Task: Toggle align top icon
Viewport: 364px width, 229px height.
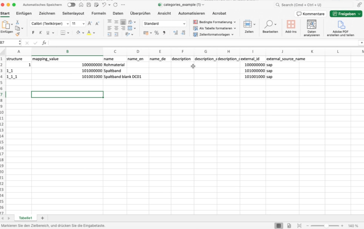Action: [109, 22]
